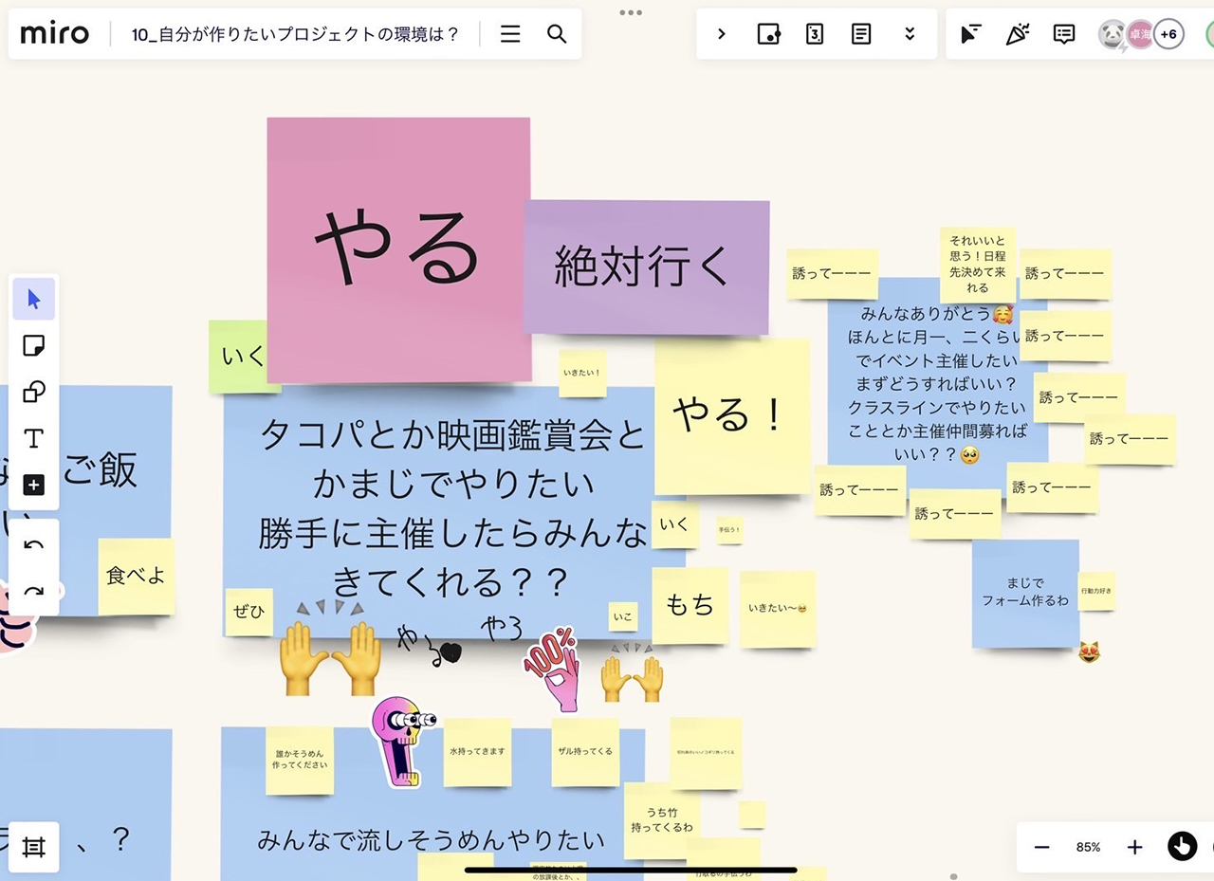The width and height of the screenshot is (1214, 881).
Task: Select the Text tool
Action: pos(34,438)
